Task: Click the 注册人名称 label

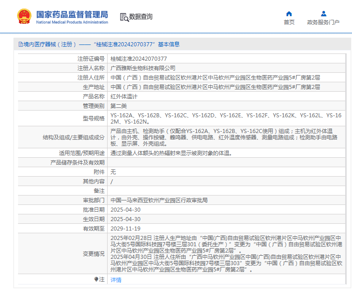Action: [91, 68]
